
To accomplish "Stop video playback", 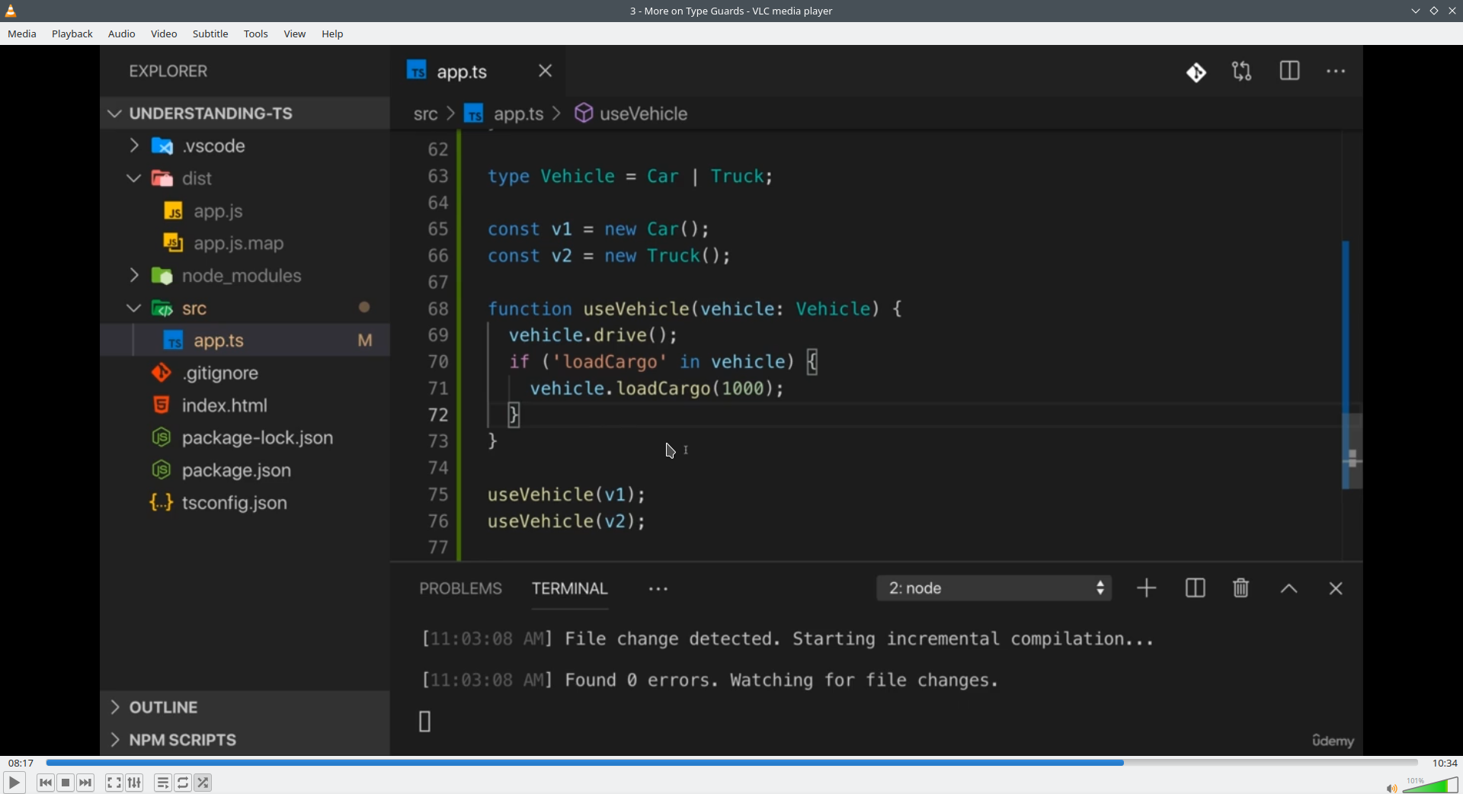I will (66, 783).
